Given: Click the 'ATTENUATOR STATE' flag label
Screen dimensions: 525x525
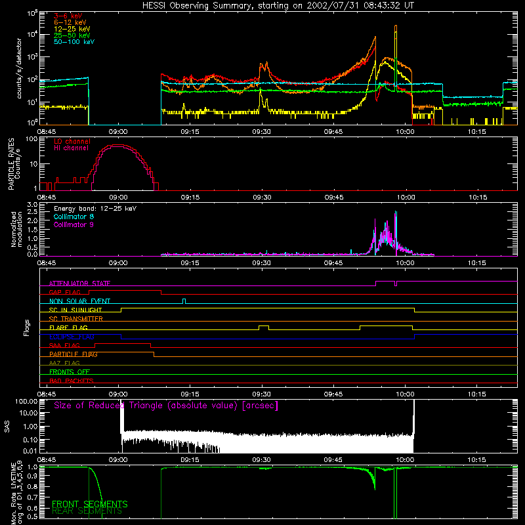Looking at the screenshot, I should coord(79,283).
